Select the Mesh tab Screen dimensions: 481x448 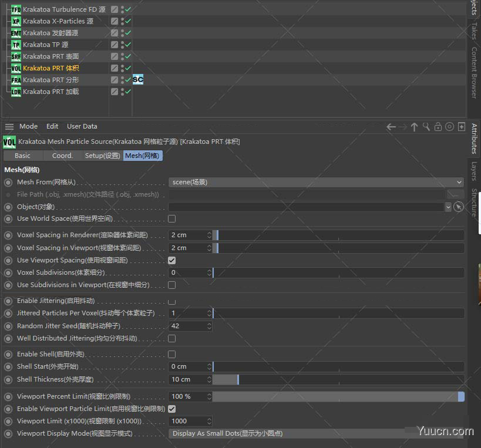142,156
